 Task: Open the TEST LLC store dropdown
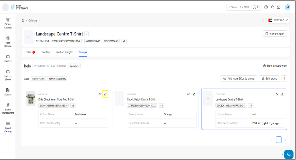point(278,20)
